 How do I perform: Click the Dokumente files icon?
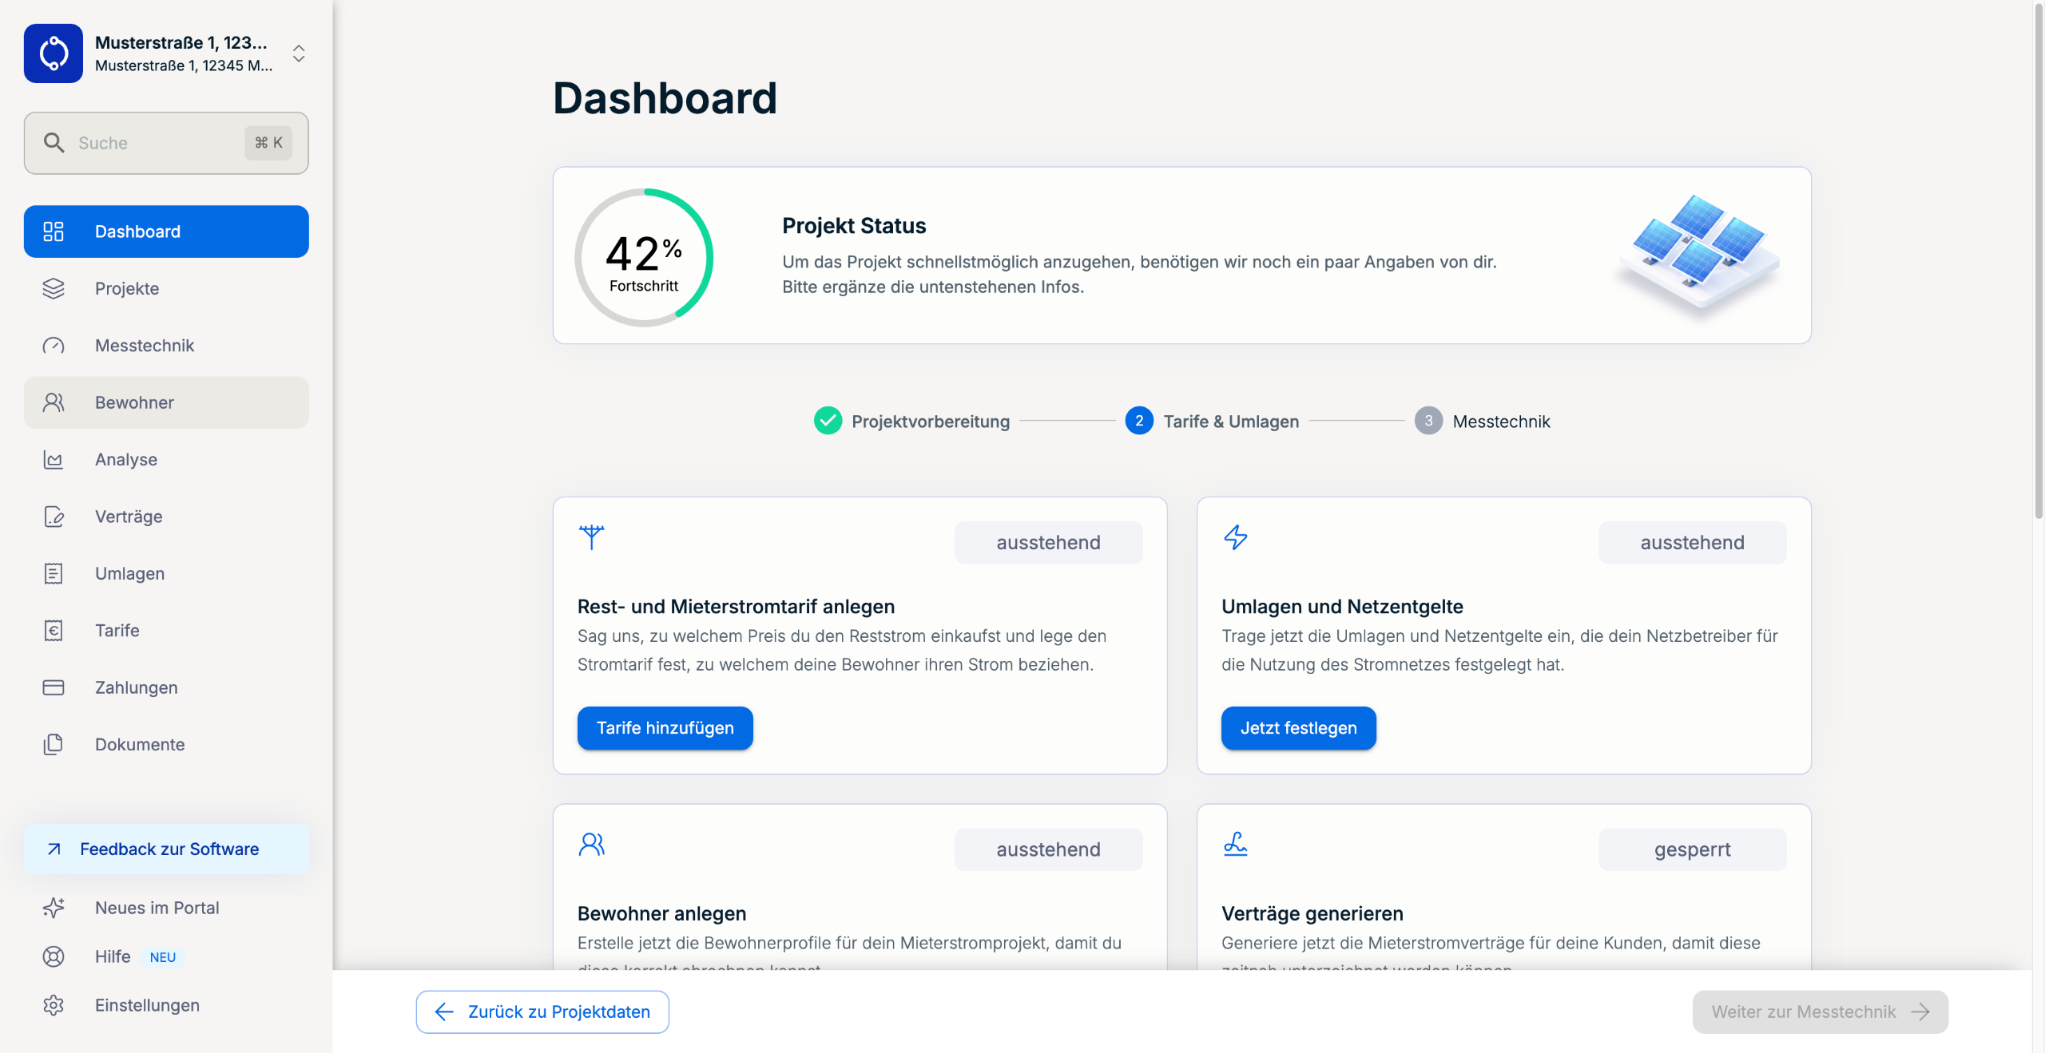pos(54,744)
